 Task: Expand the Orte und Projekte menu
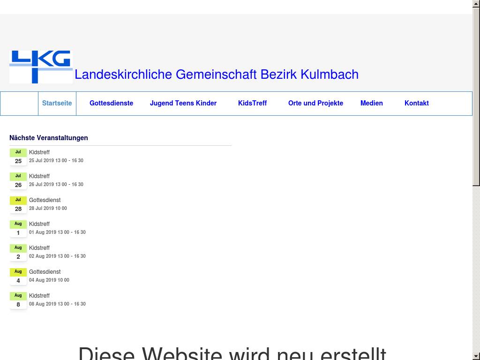click(315, 103)
